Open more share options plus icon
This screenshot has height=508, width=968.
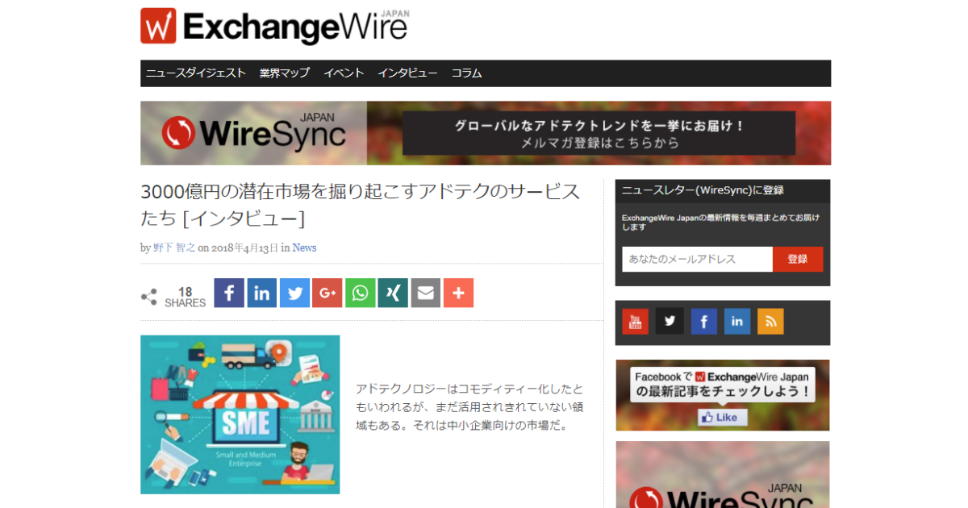point(458,294)
